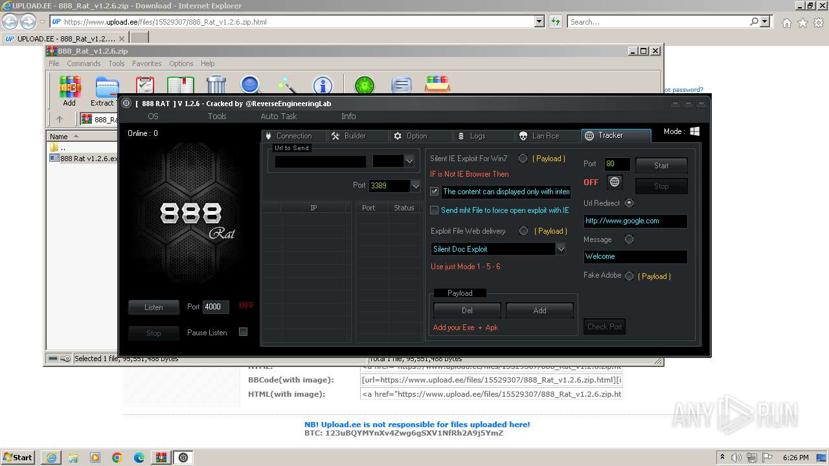Click the 888 RAT title bar icon
The height and width of the screenshot is (466, 829).
point(127,103)
